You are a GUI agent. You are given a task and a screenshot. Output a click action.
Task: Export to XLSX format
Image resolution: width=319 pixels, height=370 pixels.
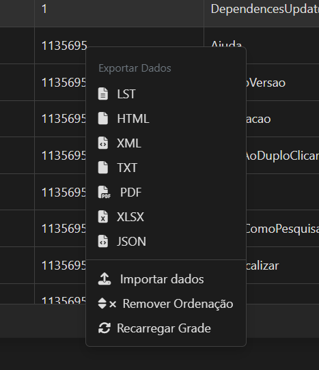(166, 216)
